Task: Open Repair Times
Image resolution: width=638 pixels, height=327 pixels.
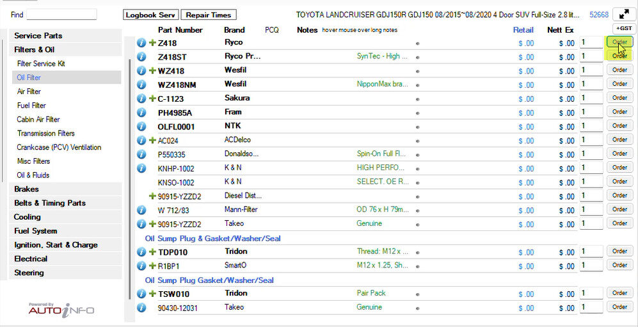Action: tap(209, 15)
